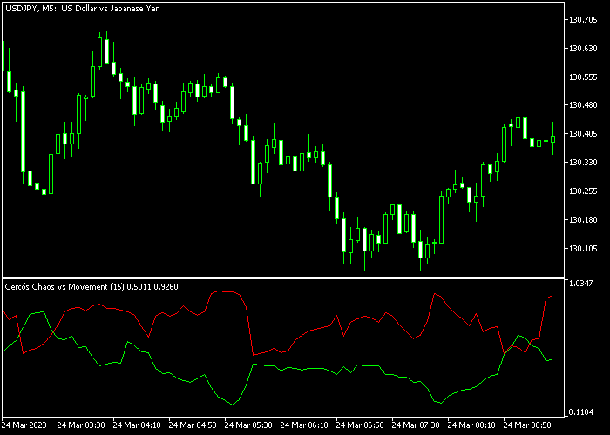
Task: Click the 24 Mar 05:30 time label
Action: coord(248,425)
